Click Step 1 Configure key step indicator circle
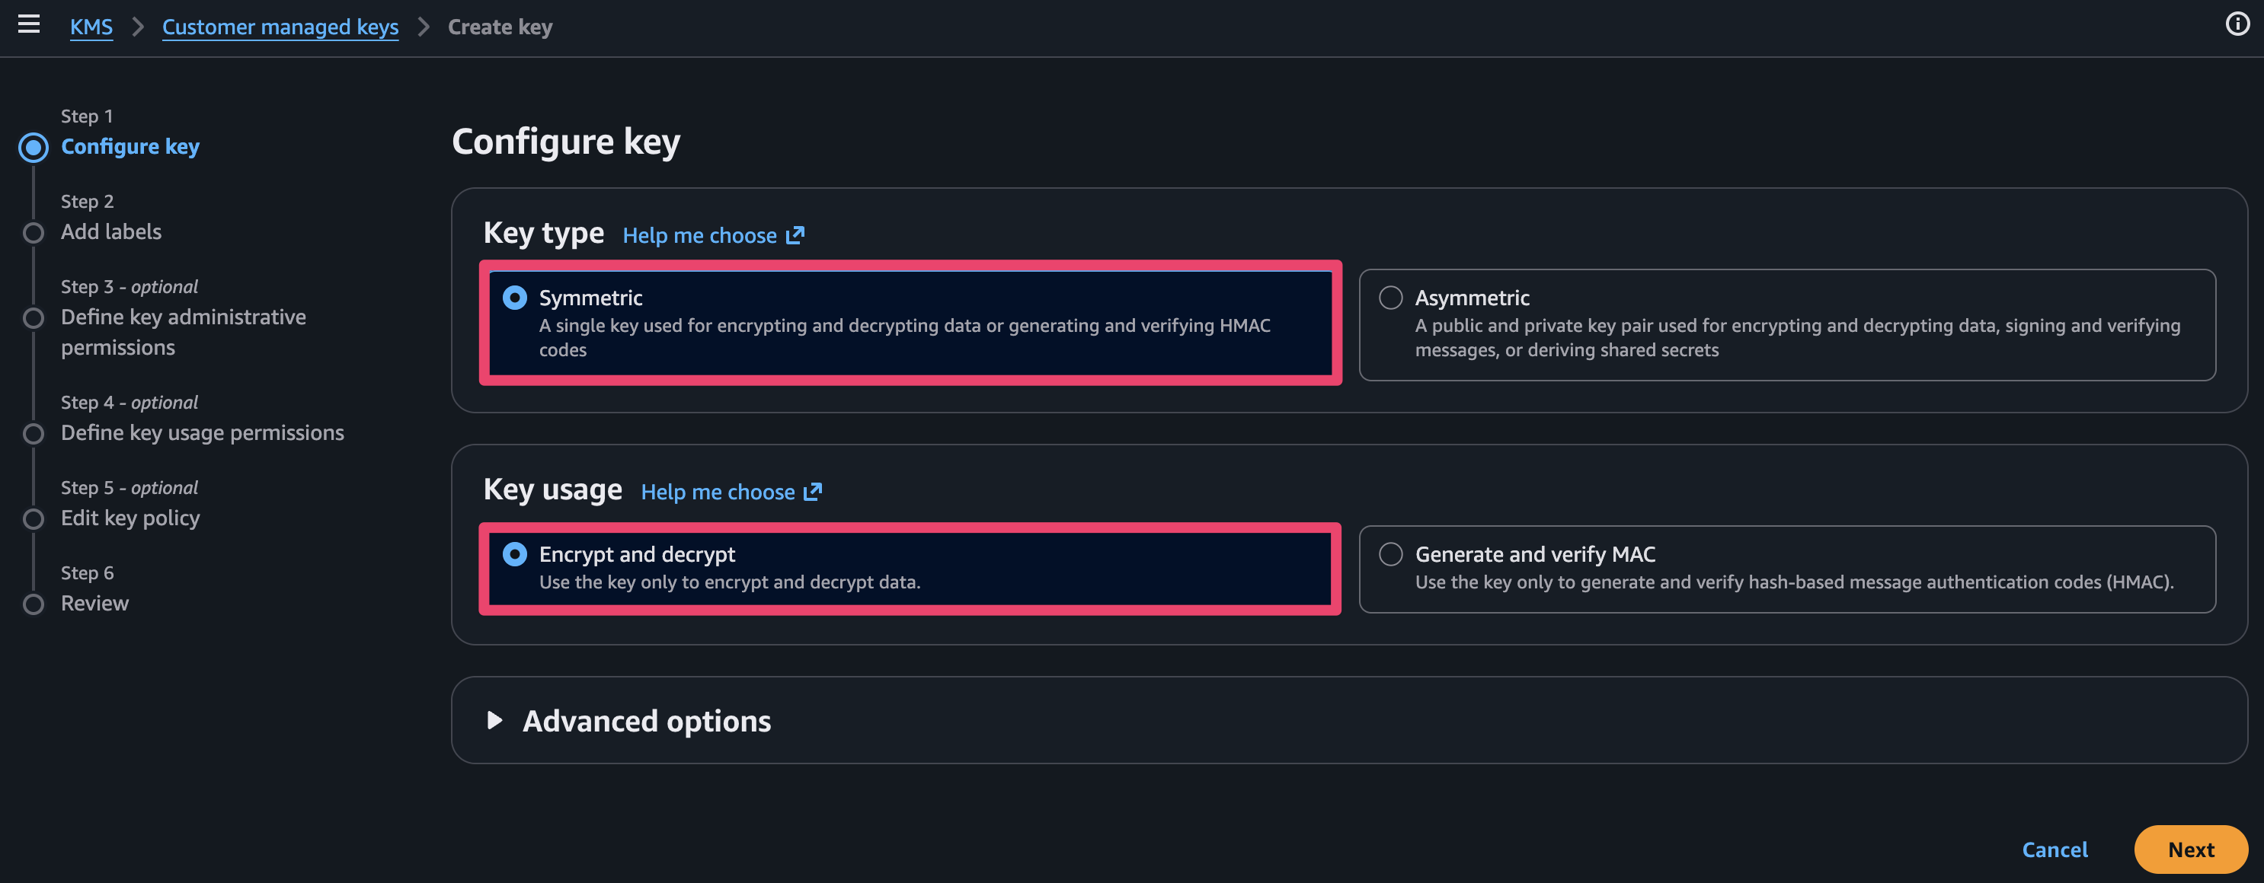Image resolution: width=2264 pixels, height=883 pixels. 34,148
